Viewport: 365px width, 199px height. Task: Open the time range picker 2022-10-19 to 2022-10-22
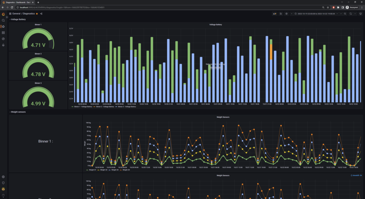316,14
